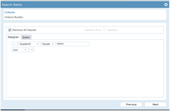Proceed with the Next button
Image resolution: width=170 pixels, height=111 pixels.
(x=155, y=105)
